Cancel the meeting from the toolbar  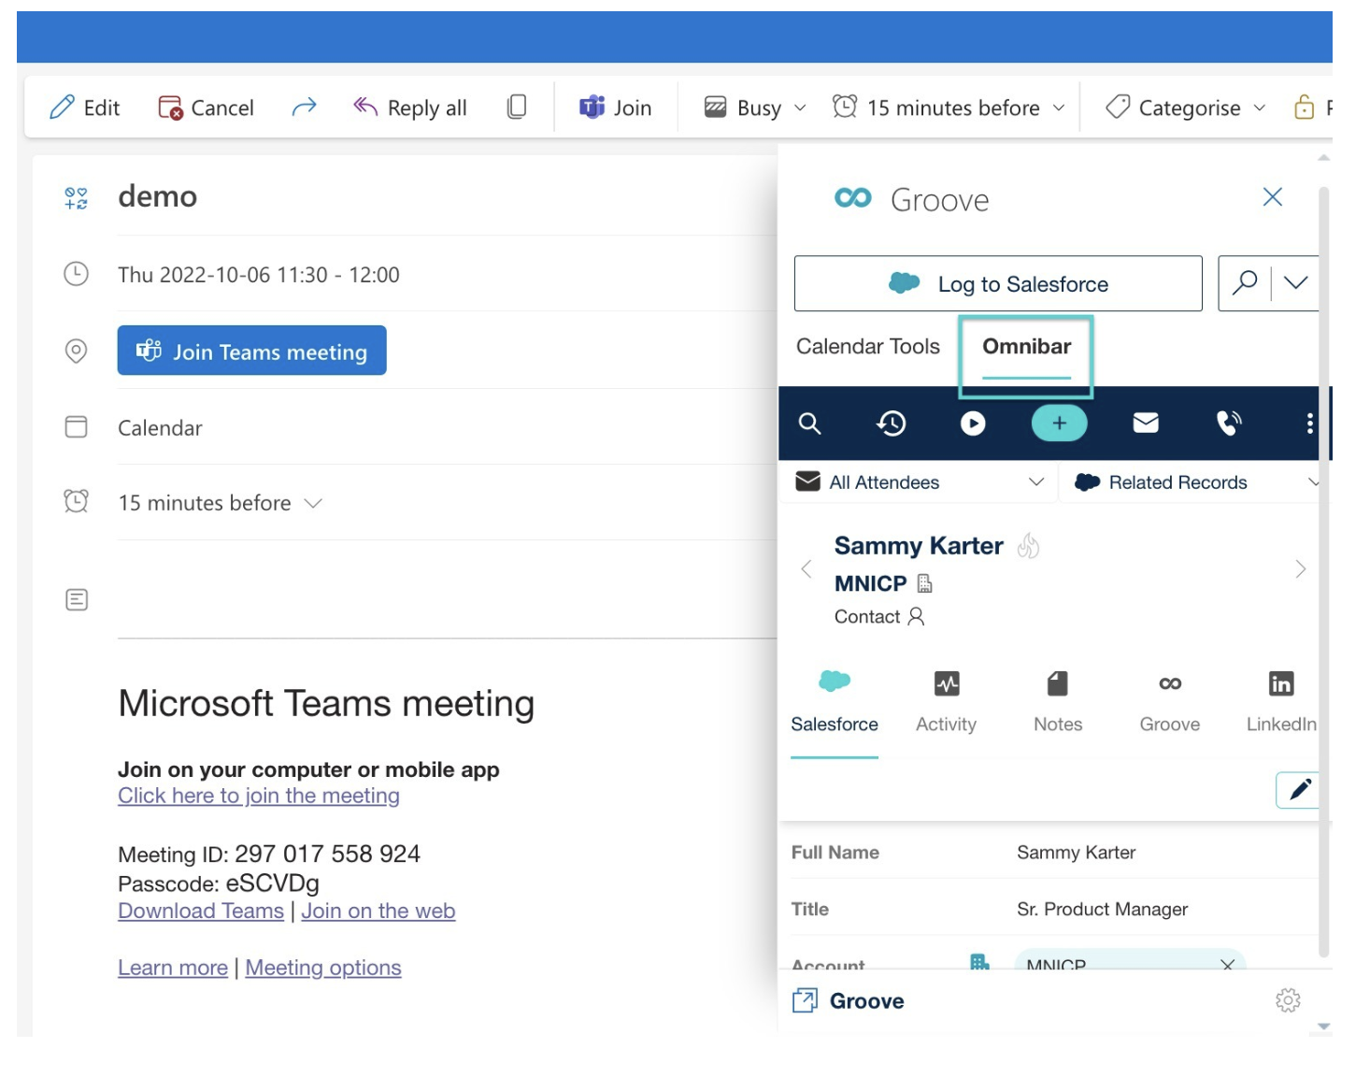point(206,108)
